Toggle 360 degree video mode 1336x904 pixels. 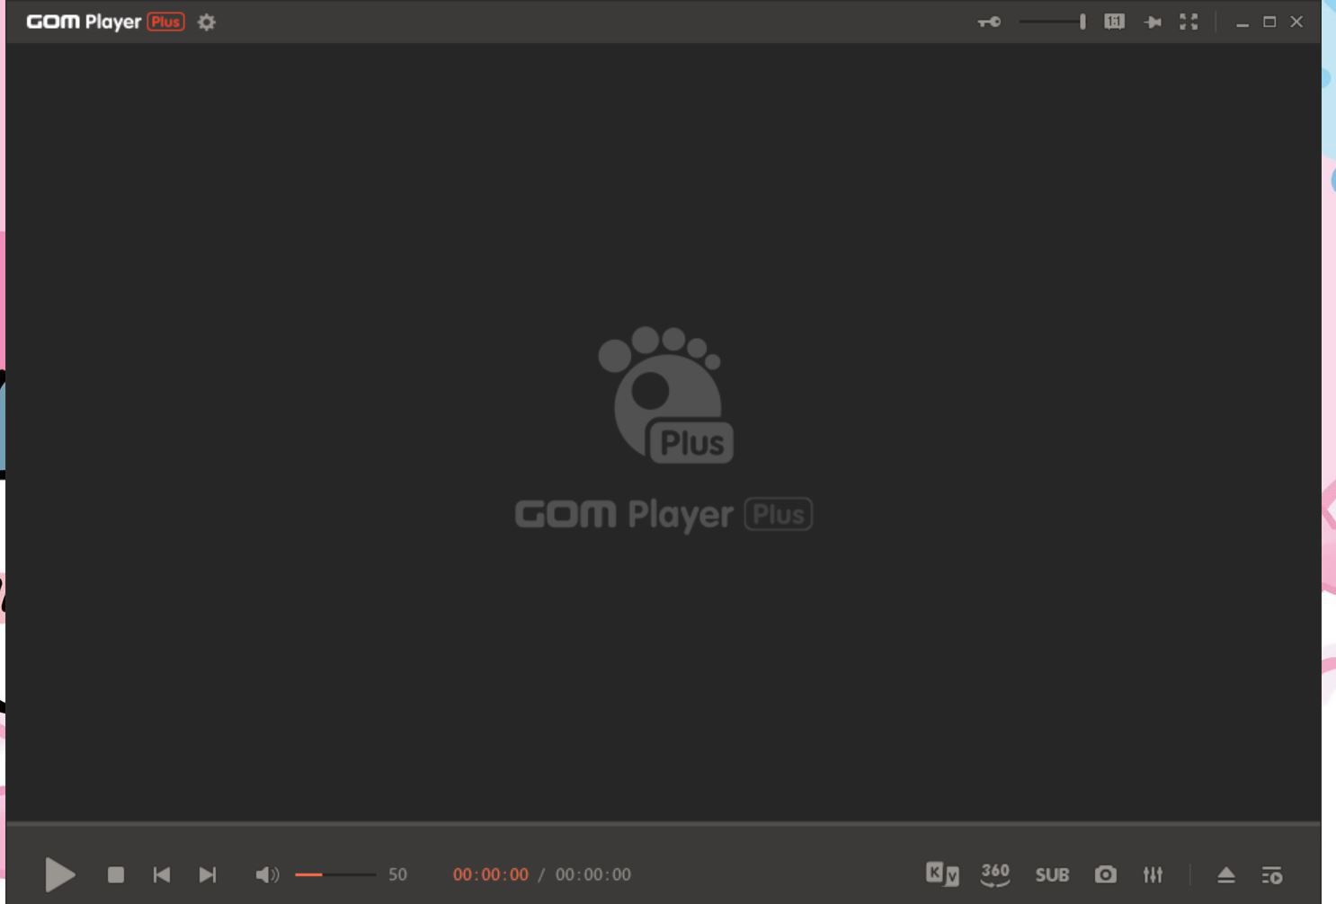pos(995,873)
